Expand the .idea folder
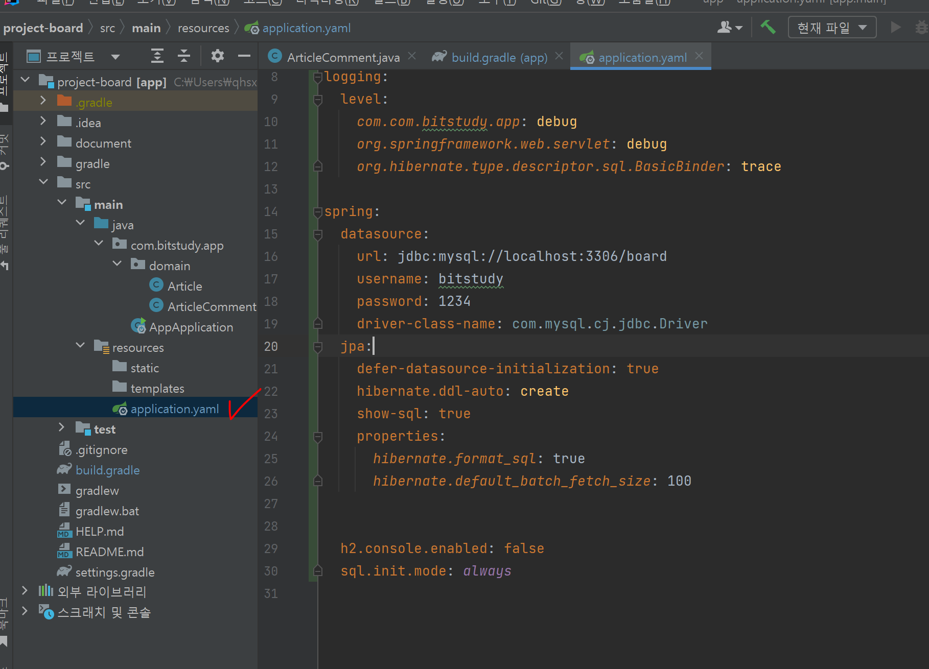 point(43,121)
